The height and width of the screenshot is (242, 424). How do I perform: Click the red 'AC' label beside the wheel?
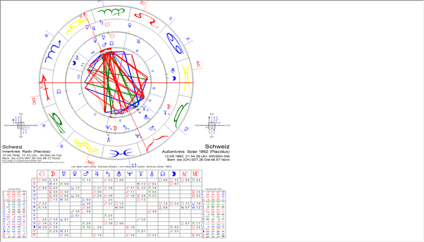click(x=198, y=64)
